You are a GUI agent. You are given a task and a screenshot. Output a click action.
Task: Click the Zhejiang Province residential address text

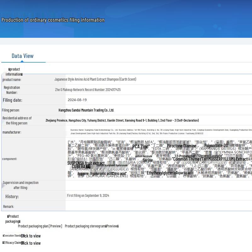122,120
